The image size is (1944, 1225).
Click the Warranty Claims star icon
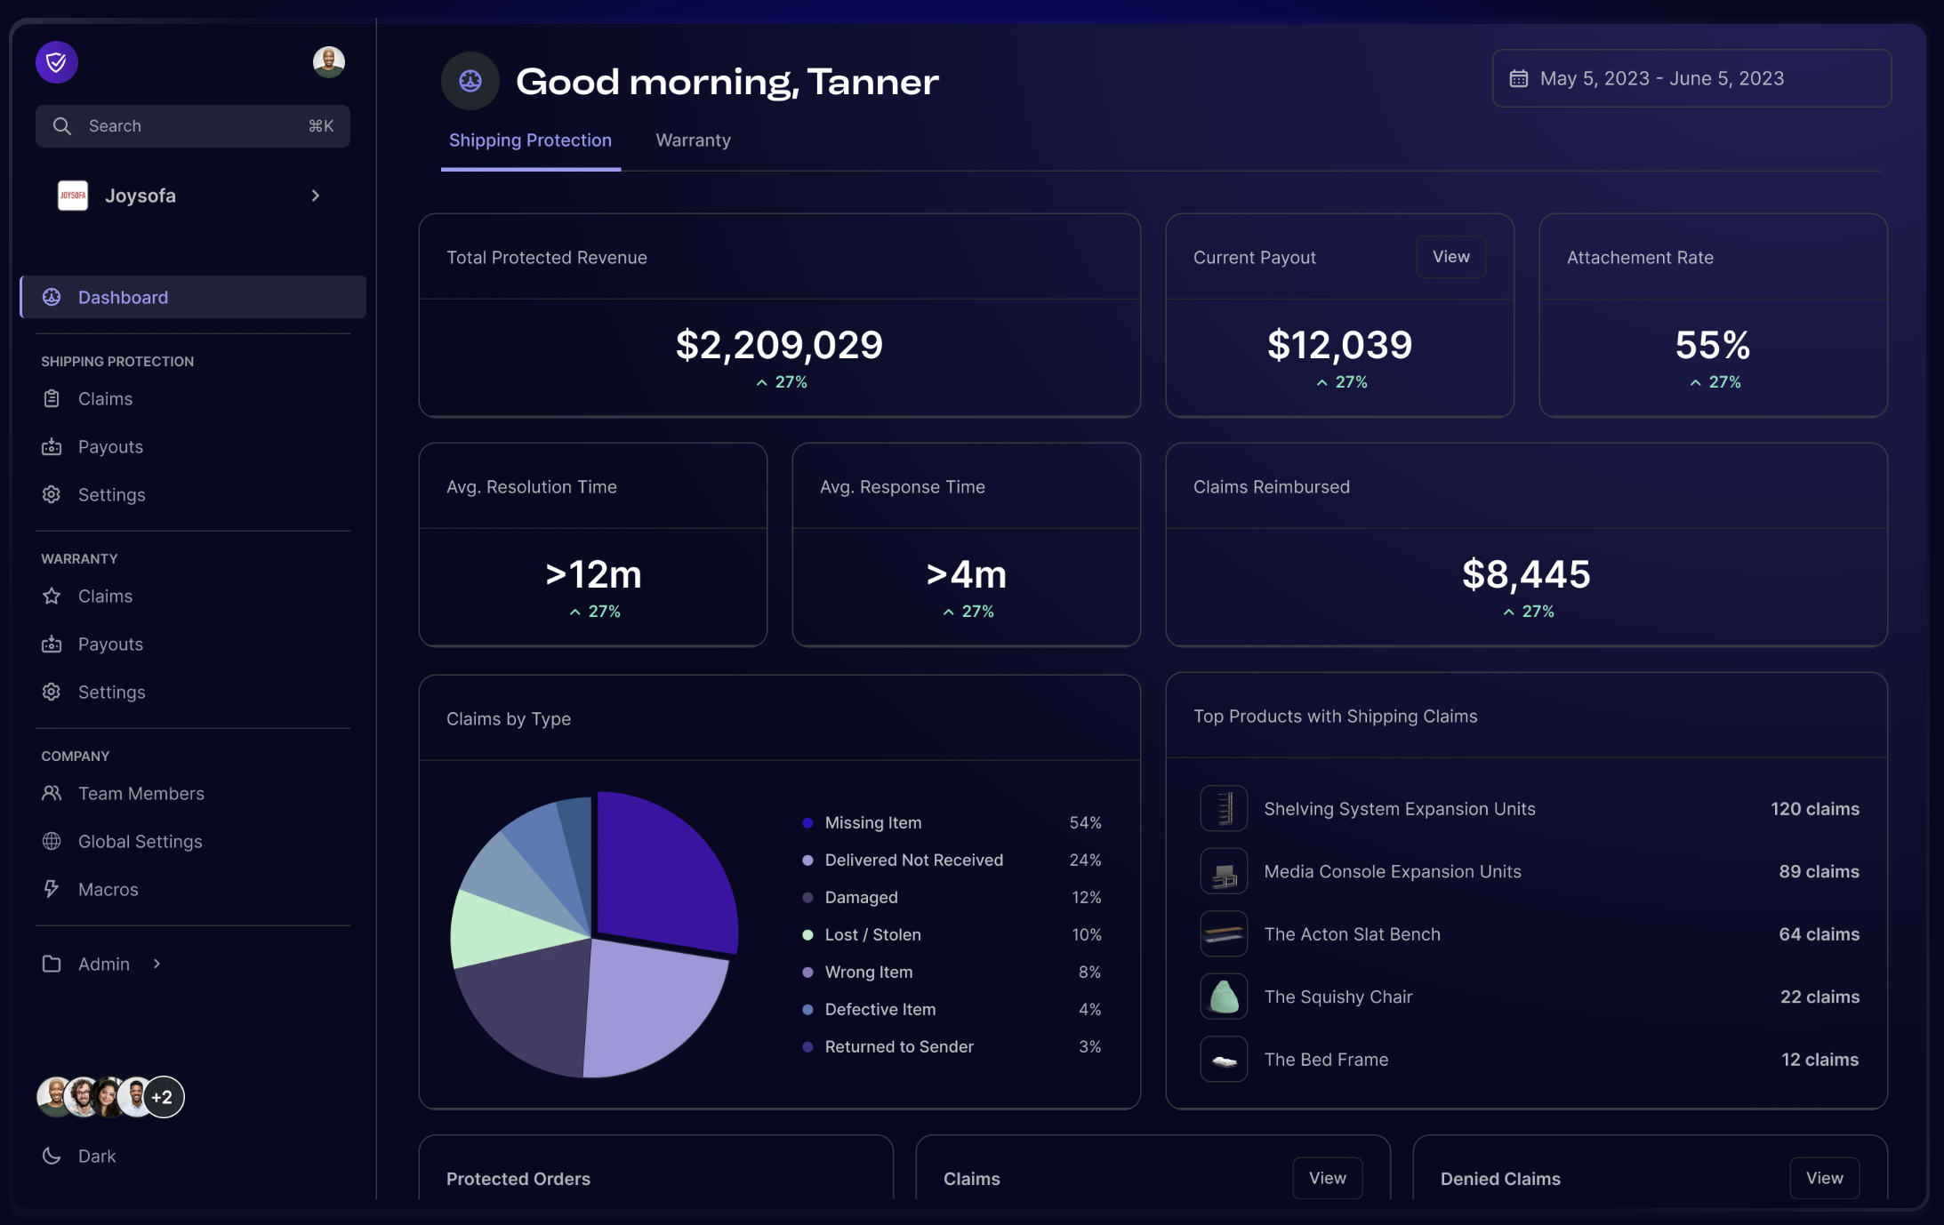[x=52, y=596]
